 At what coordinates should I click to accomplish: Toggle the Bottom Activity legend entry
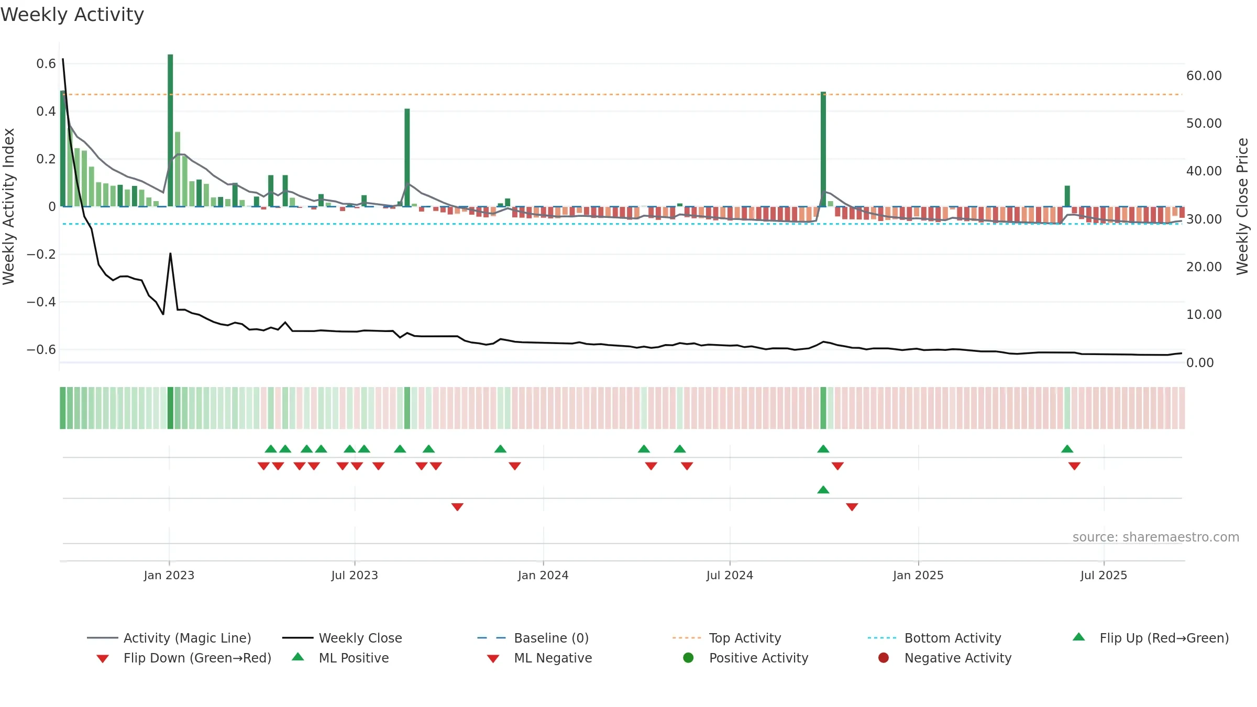(934, 638)
